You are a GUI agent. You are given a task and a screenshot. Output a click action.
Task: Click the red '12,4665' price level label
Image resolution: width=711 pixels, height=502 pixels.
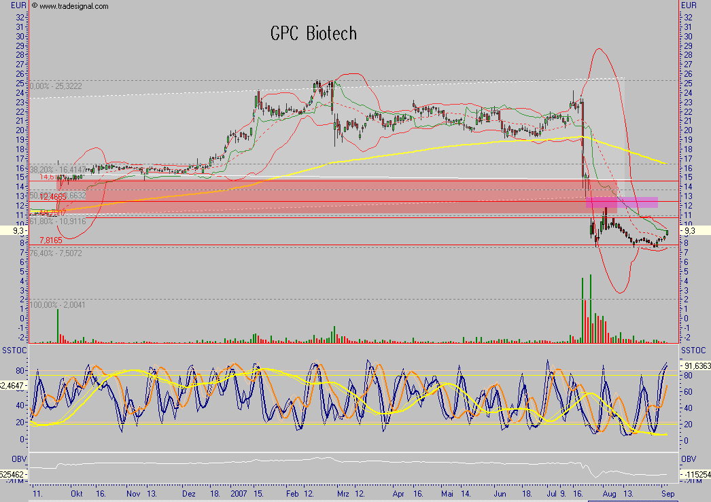(53, 196)
